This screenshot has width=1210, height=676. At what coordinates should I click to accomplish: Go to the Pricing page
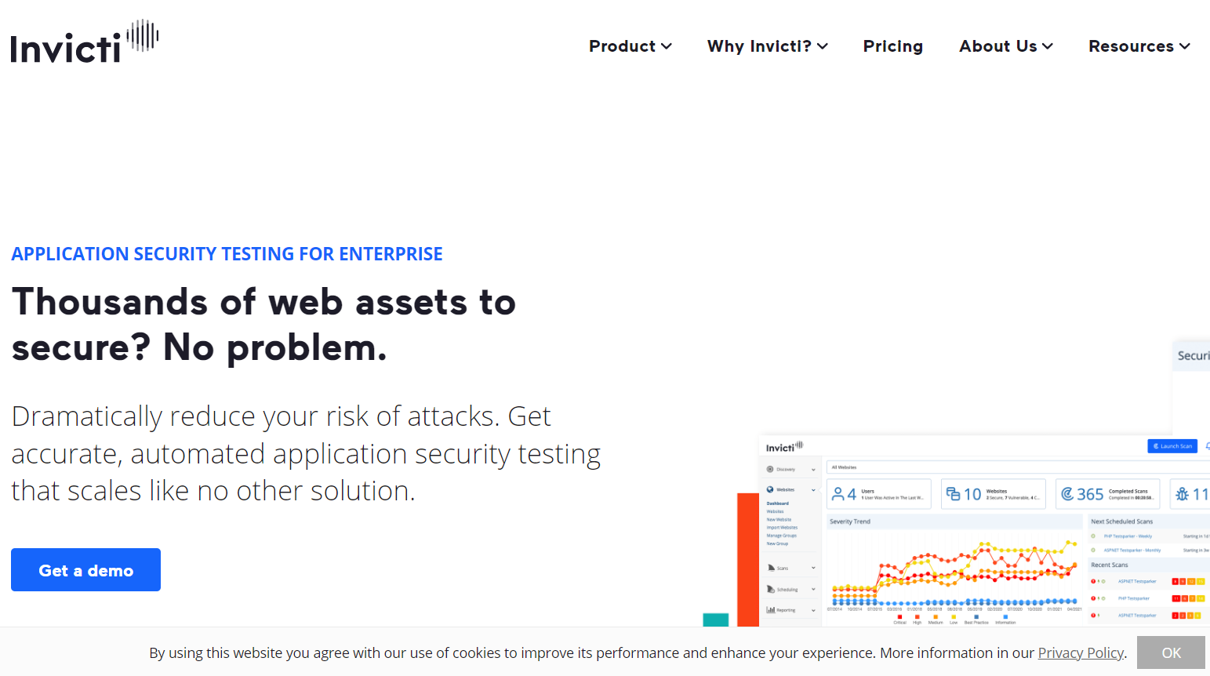point(892,46)
